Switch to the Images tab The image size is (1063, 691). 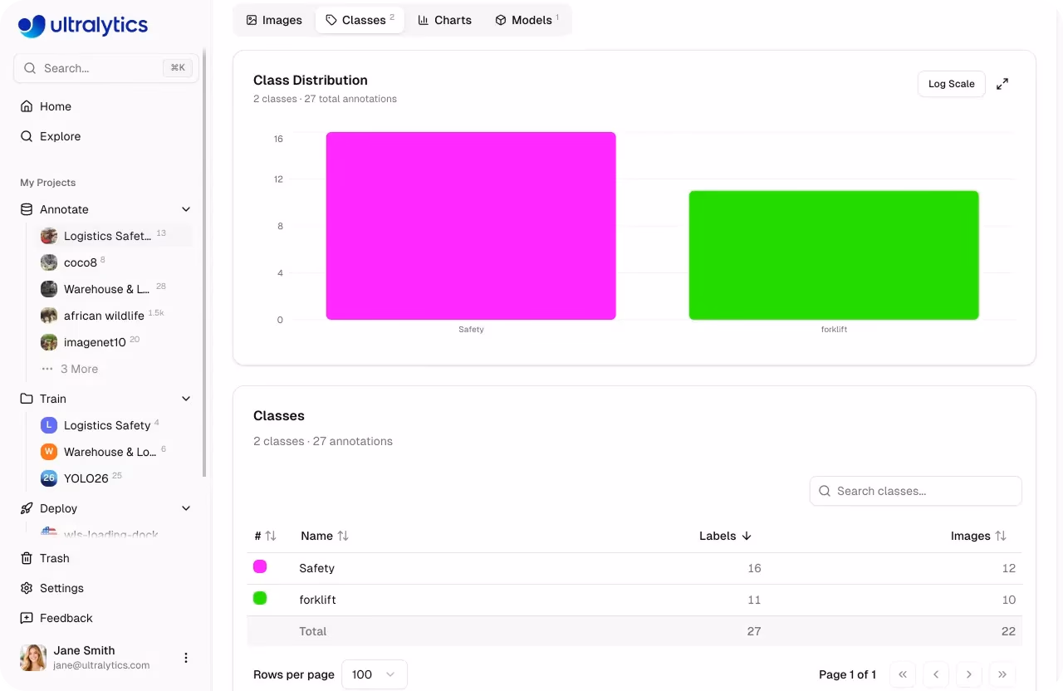274,20
